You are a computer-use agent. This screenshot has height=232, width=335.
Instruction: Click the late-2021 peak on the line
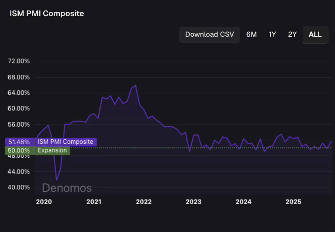click(135, 86)
